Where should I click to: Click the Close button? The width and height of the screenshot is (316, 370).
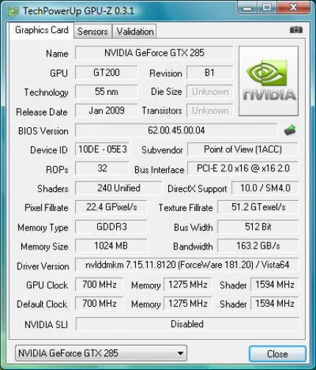click(x=278, y=354)
